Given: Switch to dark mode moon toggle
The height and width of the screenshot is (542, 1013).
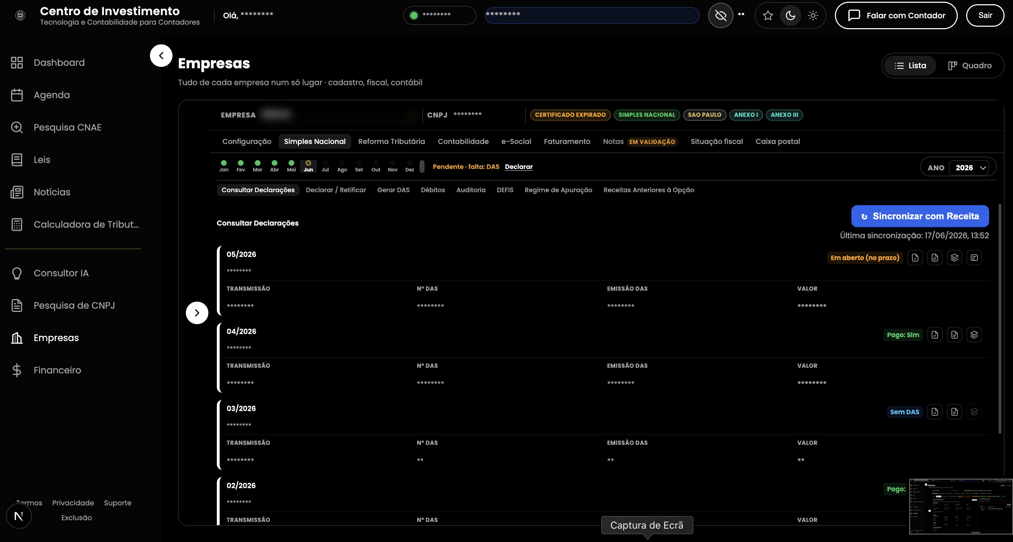Looking at the screenshot, I should tap(791, 15).
